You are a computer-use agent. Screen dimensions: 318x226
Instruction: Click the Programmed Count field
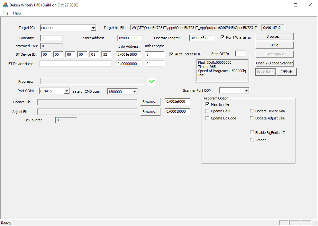(x=51, y=46)
